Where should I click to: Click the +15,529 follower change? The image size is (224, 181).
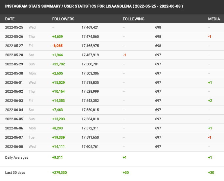[x=58, y=82]
